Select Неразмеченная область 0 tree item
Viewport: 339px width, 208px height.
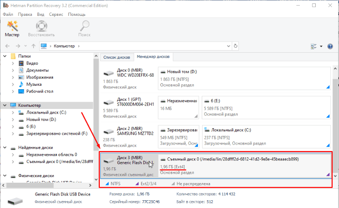tap(52, 155)
